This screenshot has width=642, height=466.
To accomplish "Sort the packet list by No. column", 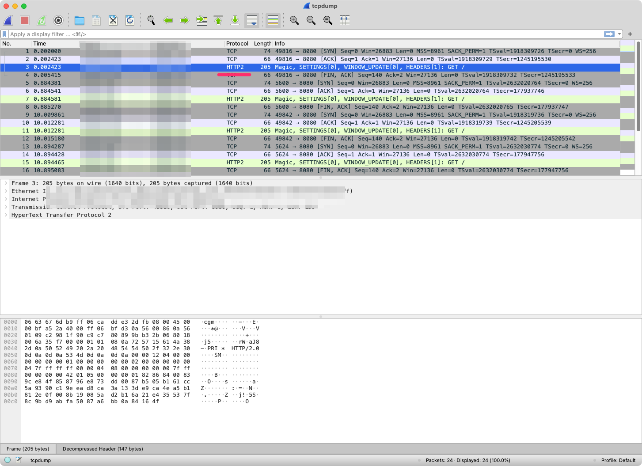I will pyautogui.click(x=16, y=44).
